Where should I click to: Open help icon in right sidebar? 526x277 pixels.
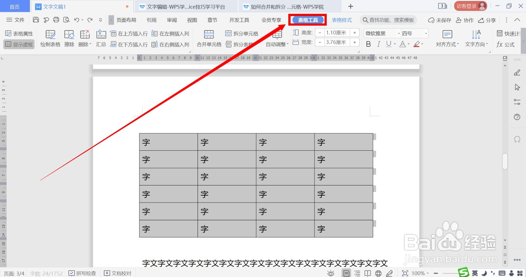(x=517, y=117)
